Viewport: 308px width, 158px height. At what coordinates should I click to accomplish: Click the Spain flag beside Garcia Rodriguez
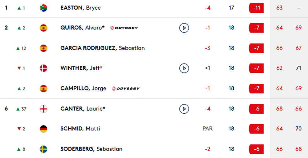pyautogui.click(x=44, y=48)
